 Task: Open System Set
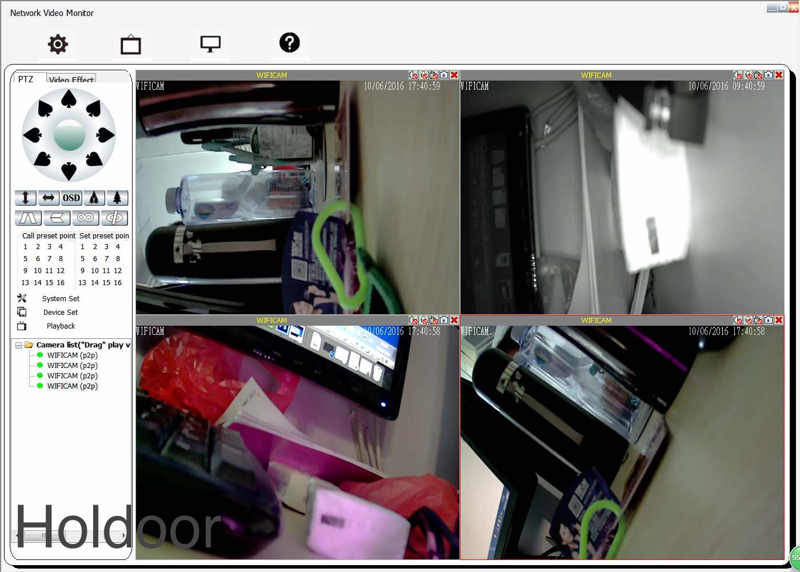tap(61, 299)
